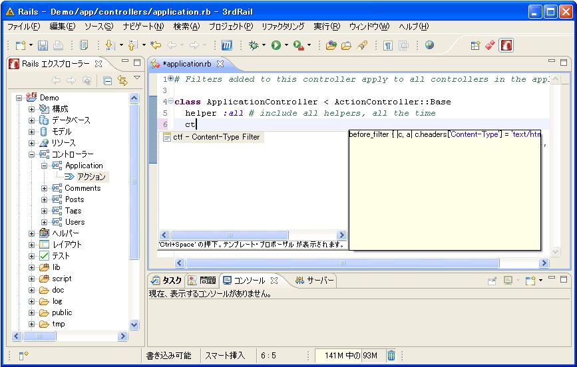
Task: Click the green Run button icon
Action: tap(276, 45)
